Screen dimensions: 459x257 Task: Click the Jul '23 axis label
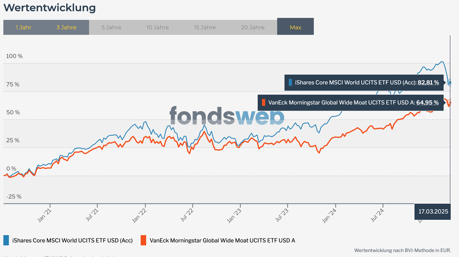(x=282, y=215)
